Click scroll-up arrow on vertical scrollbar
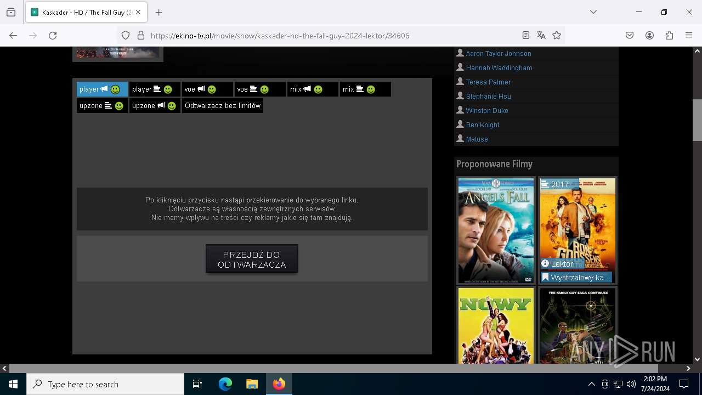702x395 pixels. tap(697, 51)
